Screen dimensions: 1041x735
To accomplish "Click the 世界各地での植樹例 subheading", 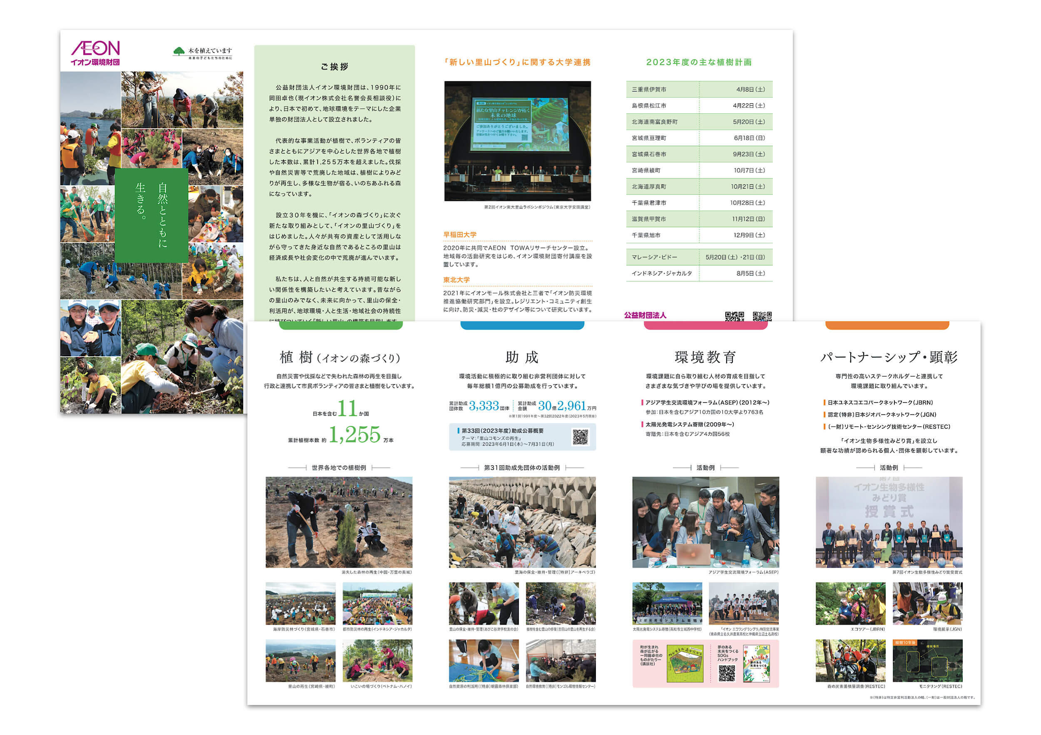I will click(339, 468).
